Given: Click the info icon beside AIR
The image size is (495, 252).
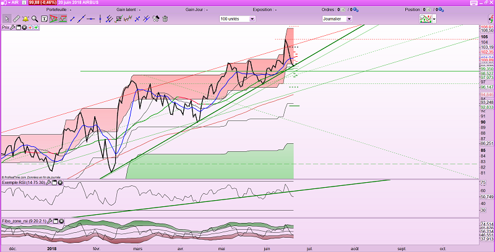Looking at the screenshot, I should point(24,2).
